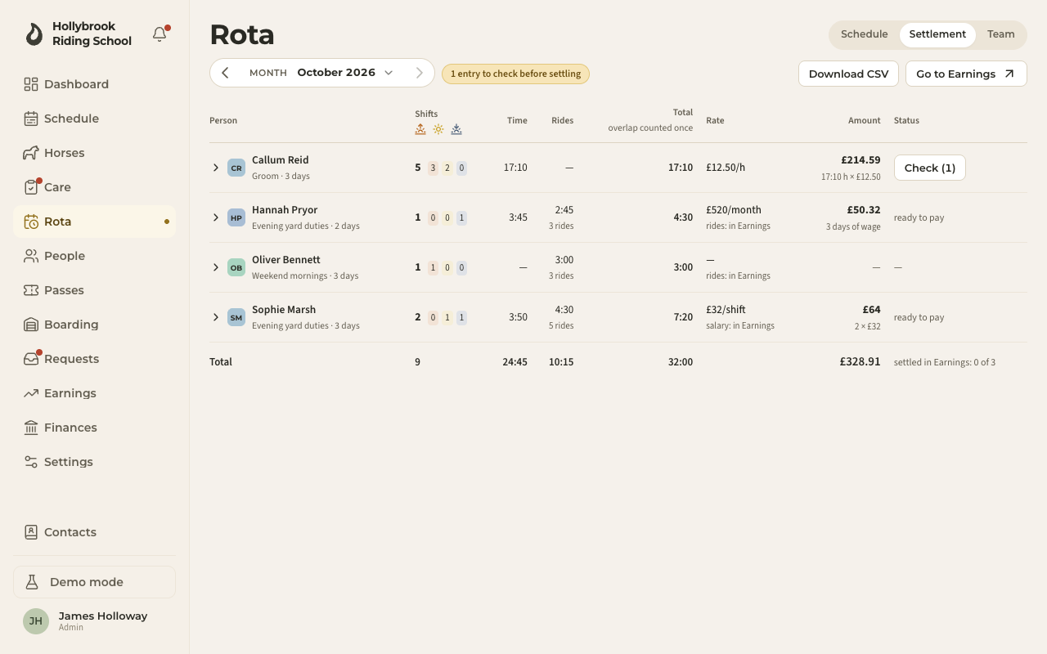Click the daytime shift sun icon
Image resolution: width=1047 pixels, height=654 pixels.
pos(438,129)
